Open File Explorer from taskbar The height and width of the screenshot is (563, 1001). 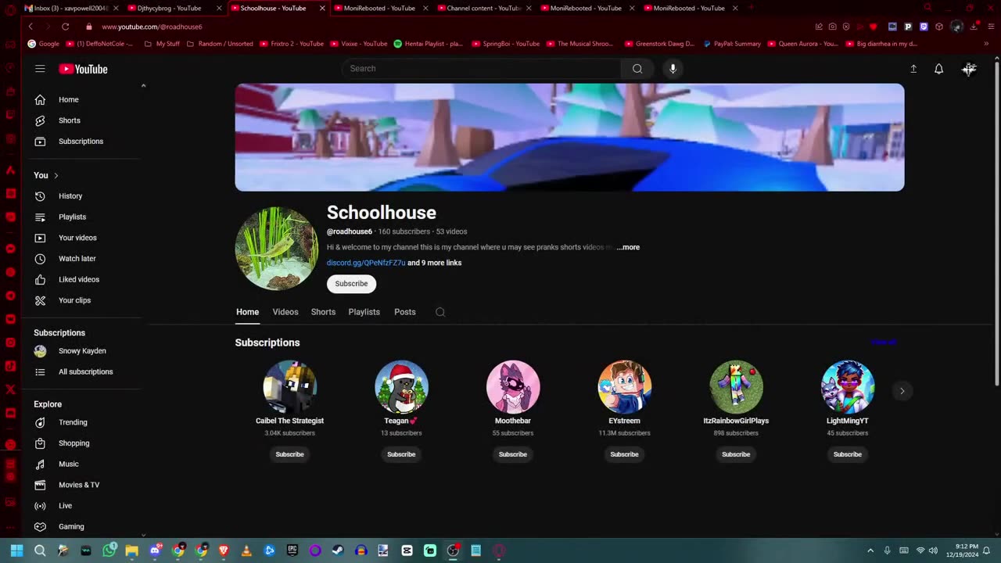(x=131, y=550)
